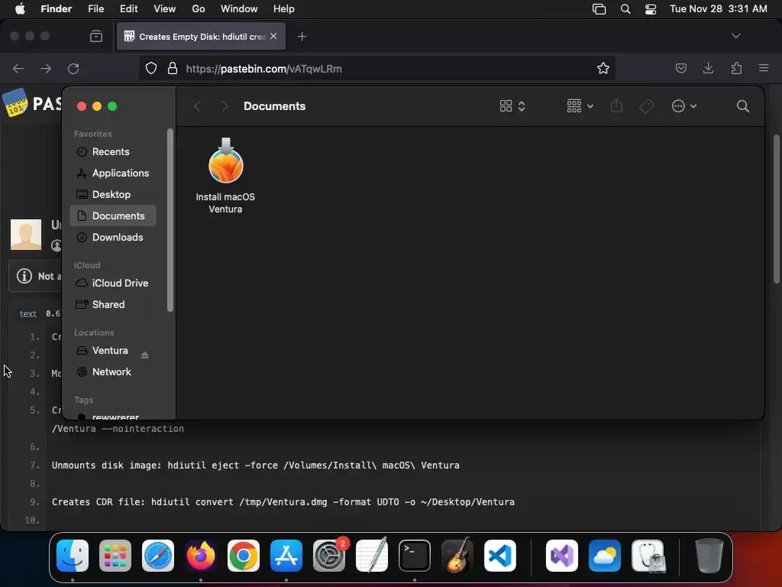Image resolution: width=782 pixels, height=587 pixels.
Task: Click the pastebin URL address field
Action: [x=376, y=69]
